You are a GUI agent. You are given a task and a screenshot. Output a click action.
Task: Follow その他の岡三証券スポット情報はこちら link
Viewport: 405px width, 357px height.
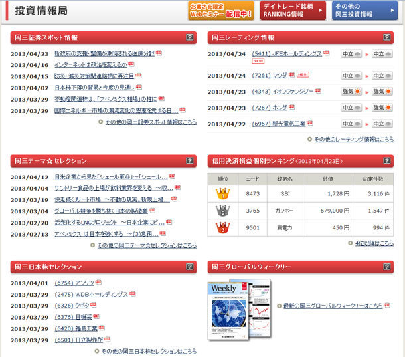click(151, 122)
